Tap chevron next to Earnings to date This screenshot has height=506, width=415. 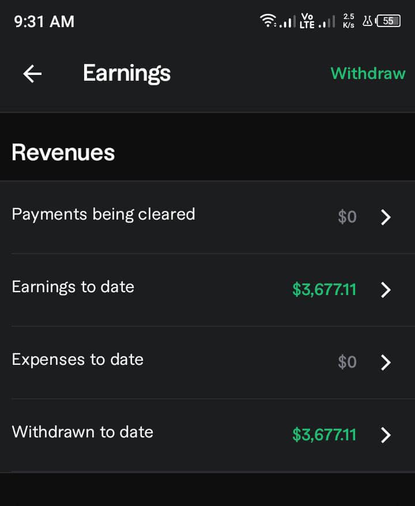point(386,290)
